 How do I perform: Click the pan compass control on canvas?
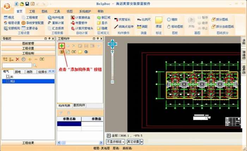click(x=112, y=44)
